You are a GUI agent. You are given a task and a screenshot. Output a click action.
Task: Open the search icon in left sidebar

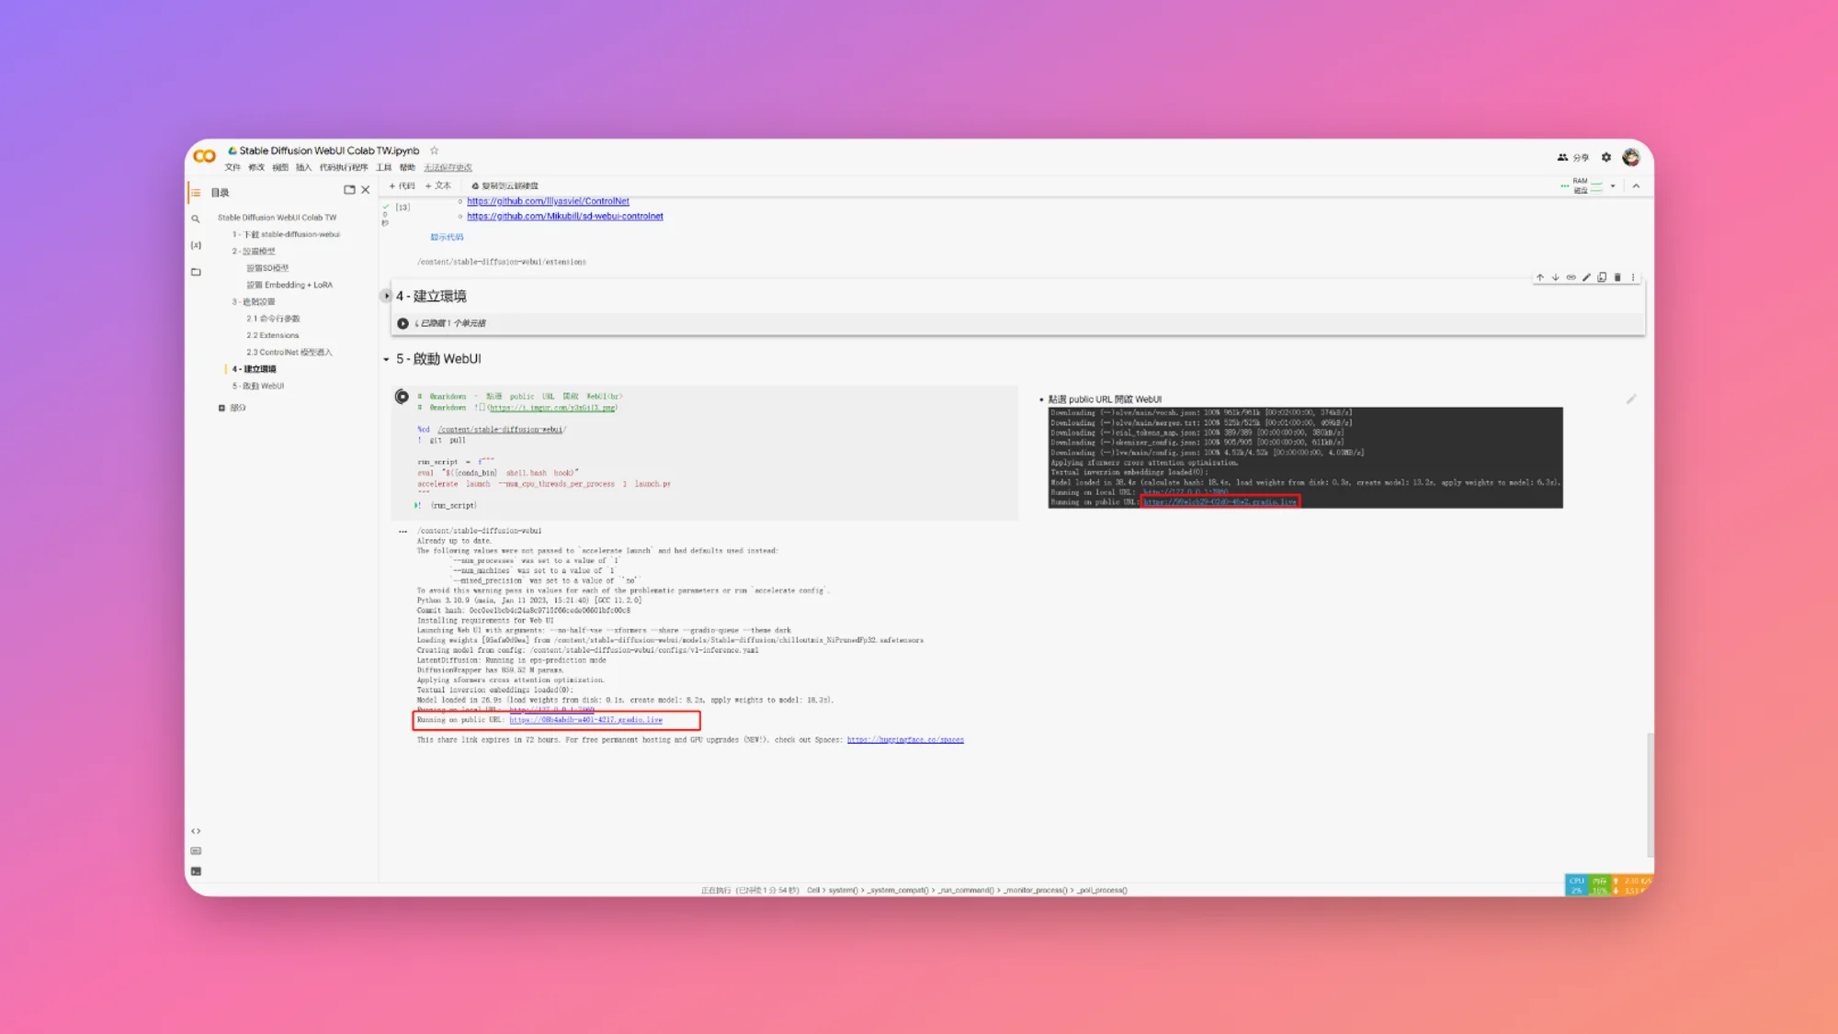pyautogui.click(x=196, y=219)
